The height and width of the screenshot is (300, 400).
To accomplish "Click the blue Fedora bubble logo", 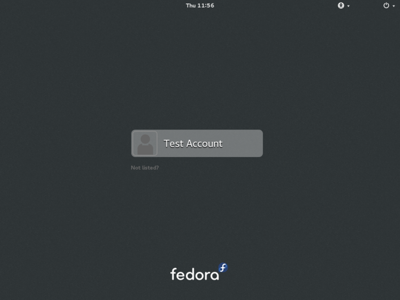I will pyautogui.click(x=223, y=268).
